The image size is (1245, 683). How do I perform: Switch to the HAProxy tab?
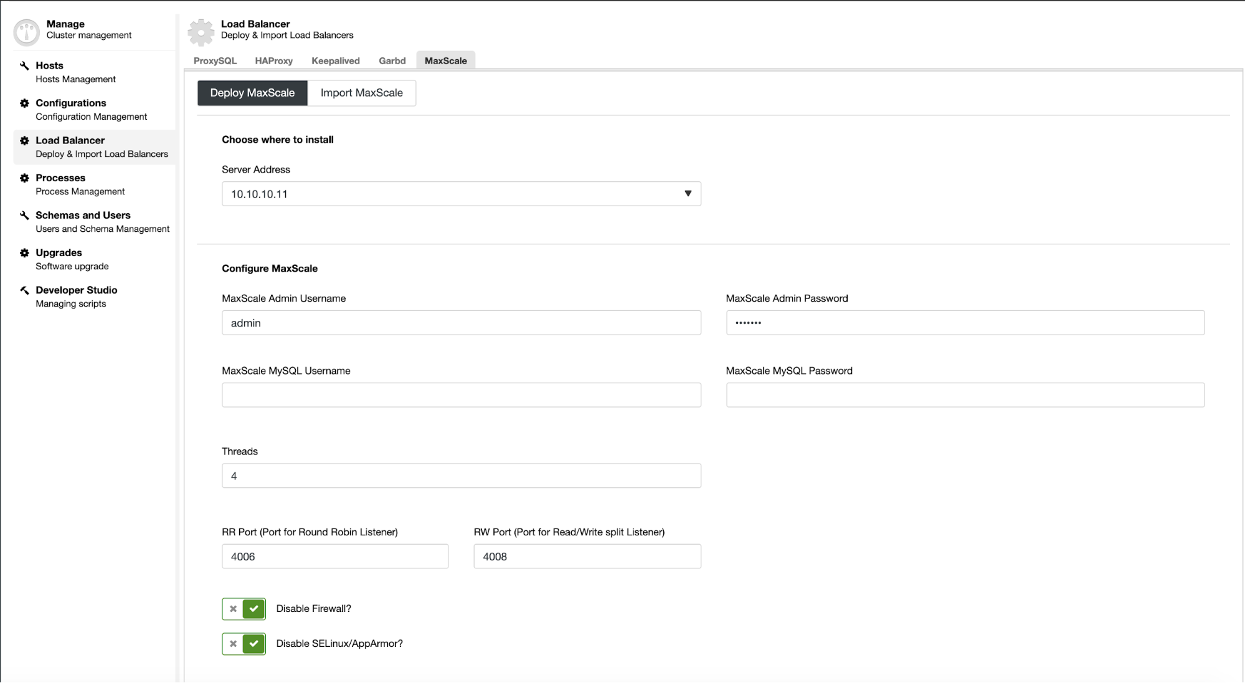(273, 60)
